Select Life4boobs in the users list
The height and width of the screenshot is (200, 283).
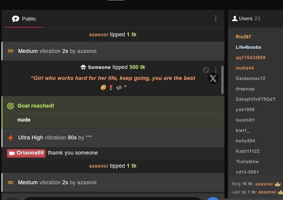(x=248, y=47)
